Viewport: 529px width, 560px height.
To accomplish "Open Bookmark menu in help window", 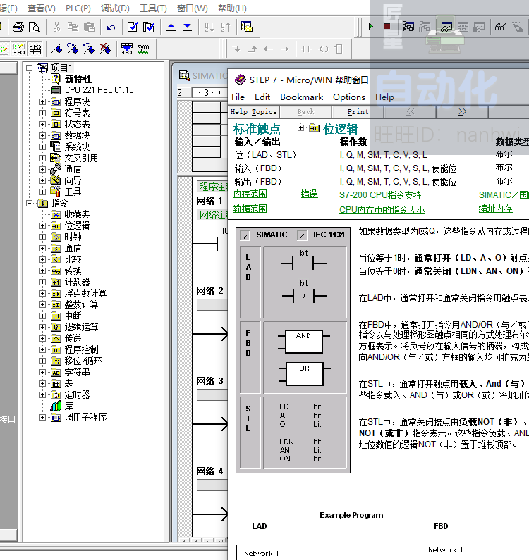I will click(301, 97).
